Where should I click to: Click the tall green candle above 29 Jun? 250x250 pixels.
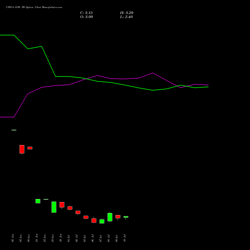(54, 207)
